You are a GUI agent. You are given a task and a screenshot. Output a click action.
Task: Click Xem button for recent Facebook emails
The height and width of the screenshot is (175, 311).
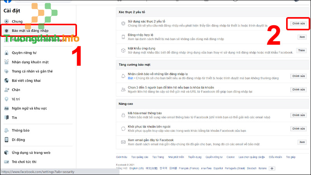pyautogui.click(x=302, y=142)
